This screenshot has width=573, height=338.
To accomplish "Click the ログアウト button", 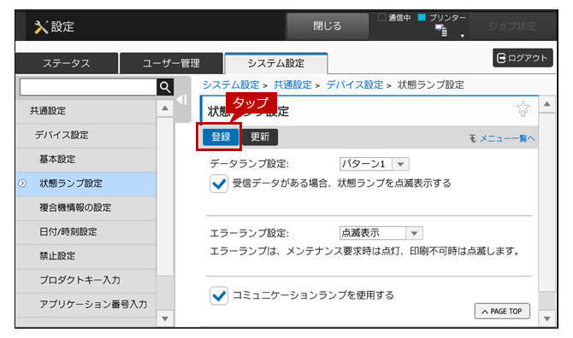I will (x=523, y=58).
